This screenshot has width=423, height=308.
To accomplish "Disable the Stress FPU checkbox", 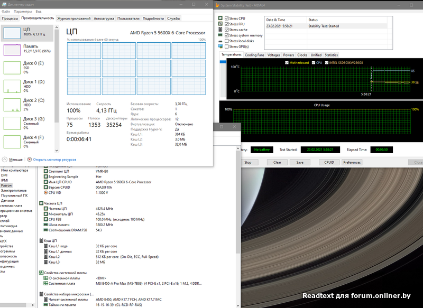I will 227,24.
